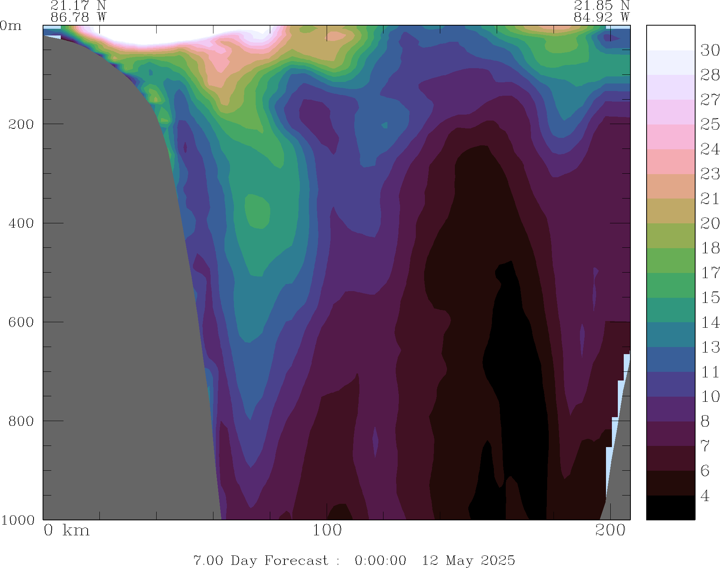The width and height of the screenshot is (720, 568).
Task: Click the '0 km' distance axis label
Action: (x=67, y=530)
